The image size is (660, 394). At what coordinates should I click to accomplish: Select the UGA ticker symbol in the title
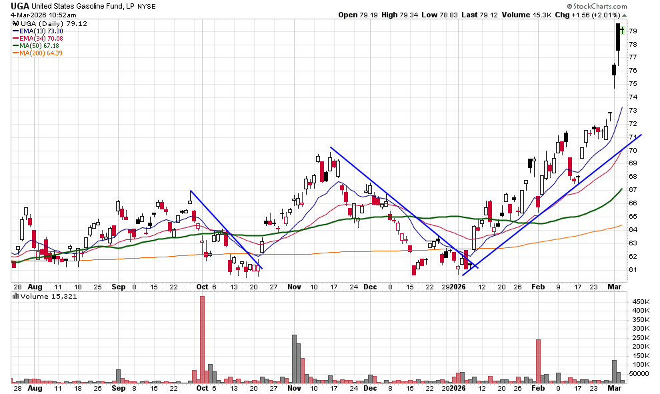(x=20, y=6)
